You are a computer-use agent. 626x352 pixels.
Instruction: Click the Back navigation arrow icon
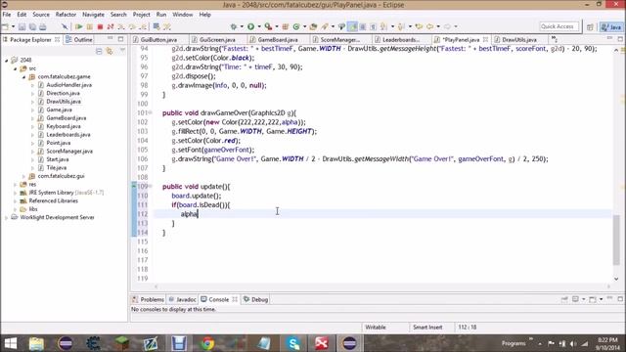pyautogui.click(x=430, y=26)
